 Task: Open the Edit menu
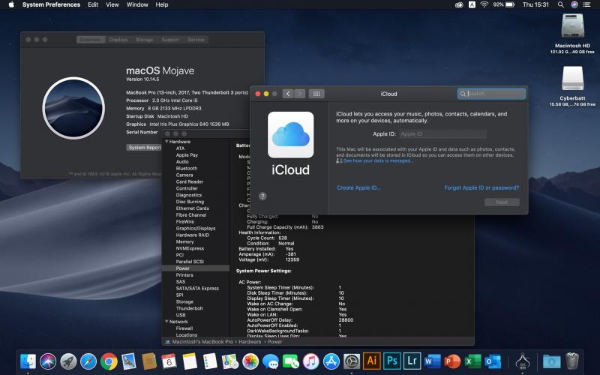(x=93, y=4)
